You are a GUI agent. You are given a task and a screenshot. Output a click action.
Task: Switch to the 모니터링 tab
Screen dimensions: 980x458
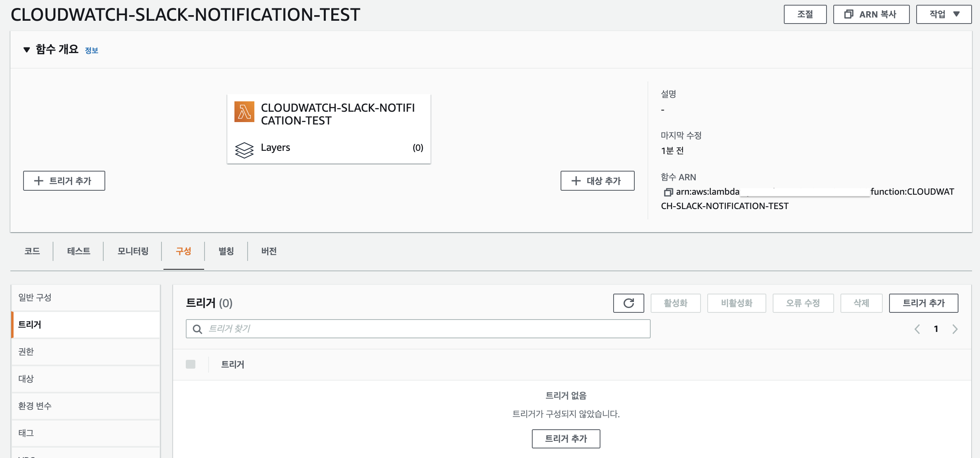(133, 251)
